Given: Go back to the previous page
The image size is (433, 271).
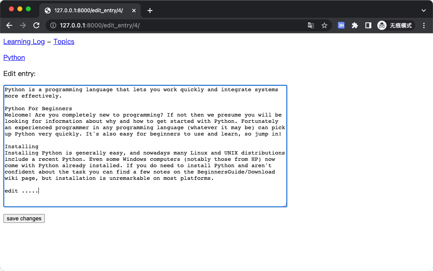Looking at the screenshot, I should coord(9,25).
